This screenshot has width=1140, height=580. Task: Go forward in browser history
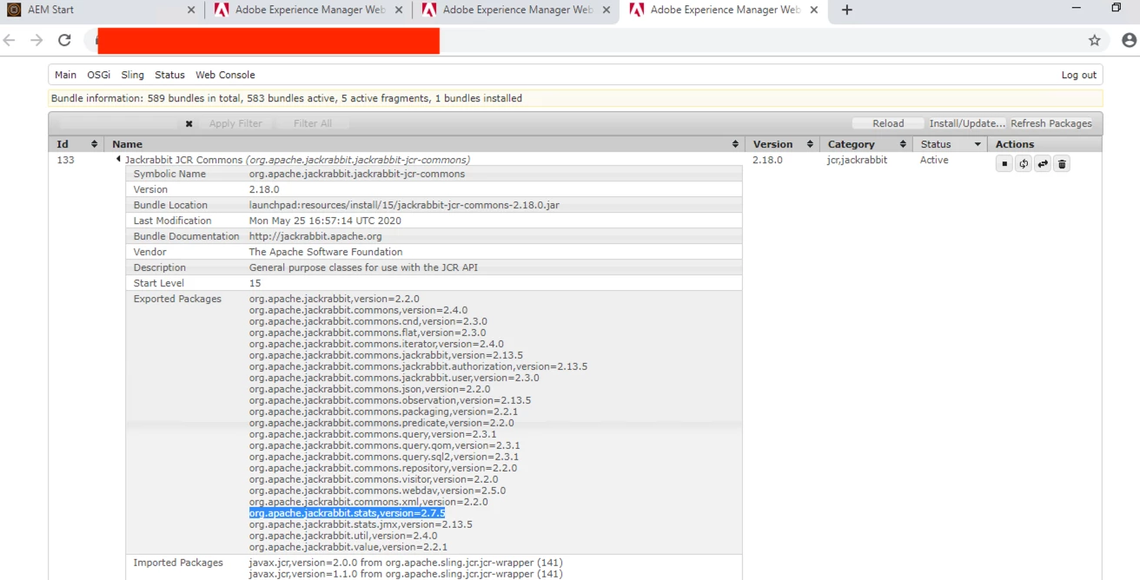[36, 40]
